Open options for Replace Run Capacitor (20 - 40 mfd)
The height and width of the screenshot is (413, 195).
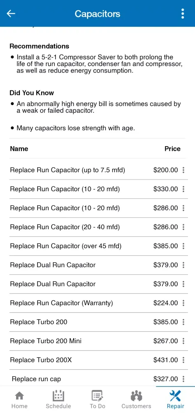tap(183, 227)
